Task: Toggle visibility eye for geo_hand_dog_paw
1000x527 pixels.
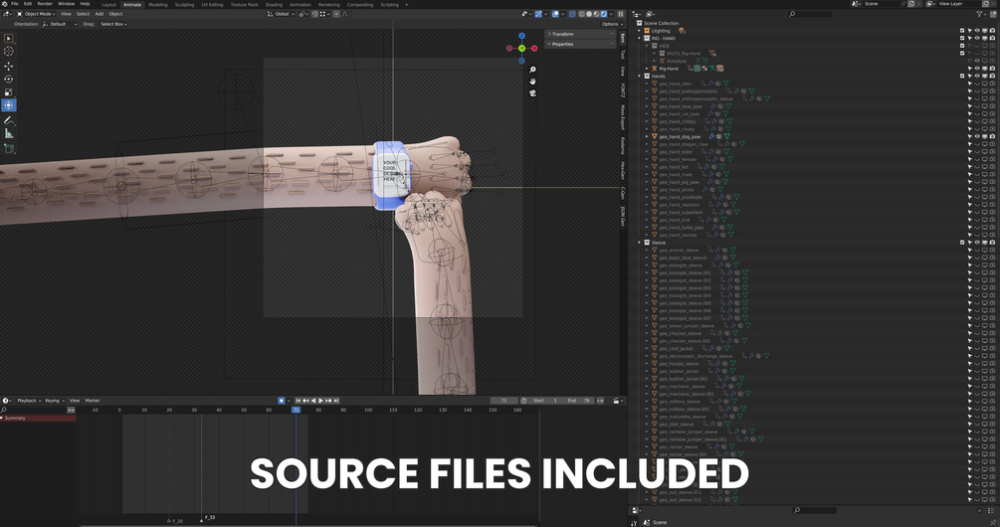Action: (x=977, y=136)
